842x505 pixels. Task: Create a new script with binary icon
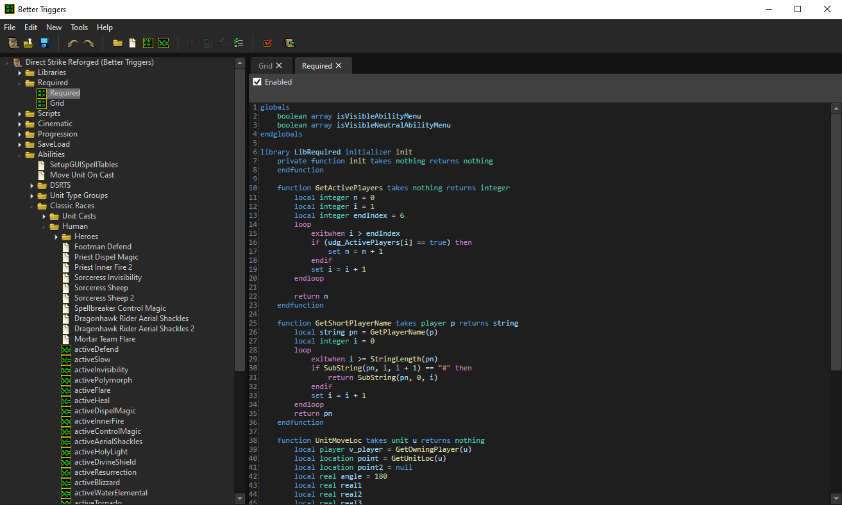point(147,43)
